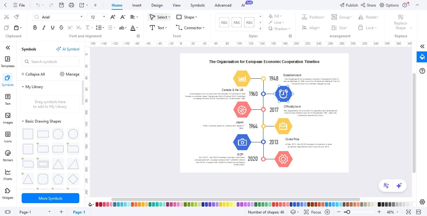Image resolution: width=427 pixels, height=216 pixels.
Task: Click the magic wand floating button
Action: [386, 186]
